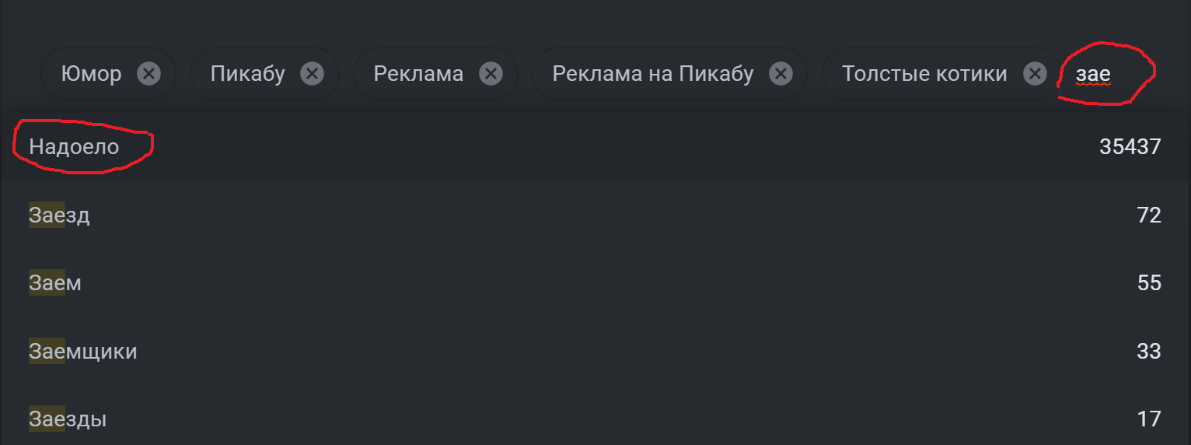Click the 55 count beside Заем
This screenshot has height=445, width=1191.
click(x=1148, y=283)
